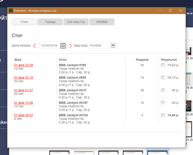Click the Start column header
This screenshot has height=155, width=193.
point(18,60)
